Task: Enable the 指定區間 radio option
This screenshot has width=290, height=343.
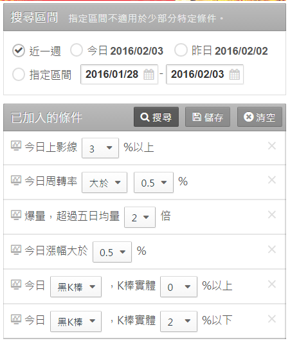Action: [19, 75]
